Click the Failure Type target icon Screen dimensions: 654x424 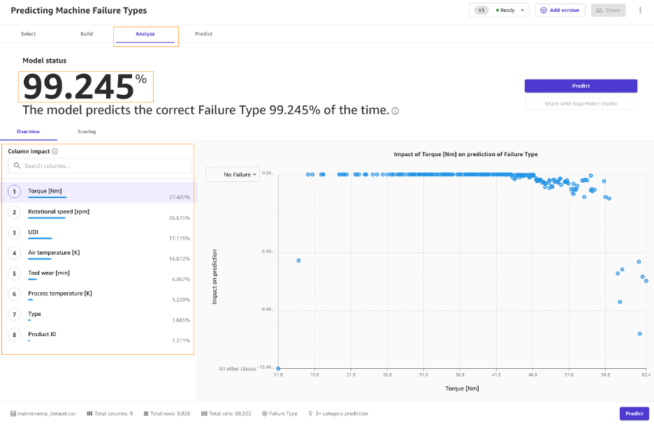(264, 414)
